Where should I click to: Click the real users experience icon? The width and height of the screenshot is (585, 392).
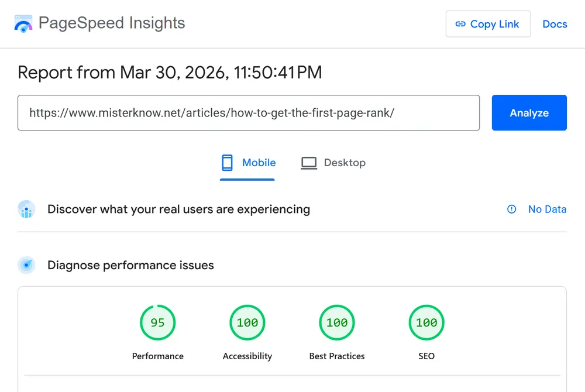click(x=26, y=209)
